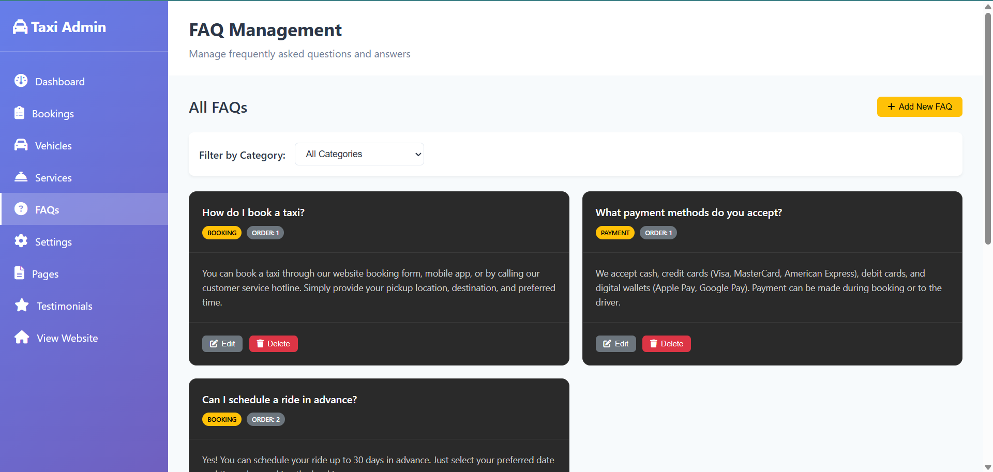Screen dimensions: 993x472
Task: Click the scrollbar up arrow
Action: [987, 6]
